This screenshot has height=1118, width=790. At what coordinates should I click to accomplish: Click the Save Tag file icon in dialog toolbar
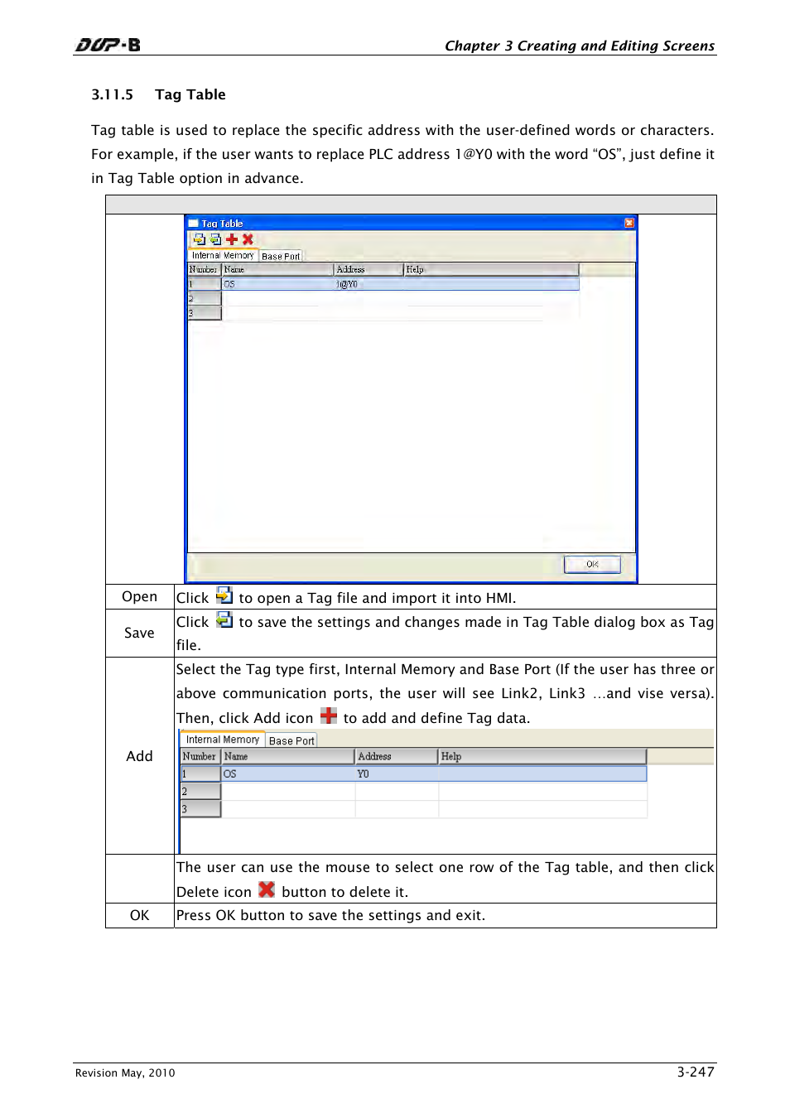coord(215,239)
